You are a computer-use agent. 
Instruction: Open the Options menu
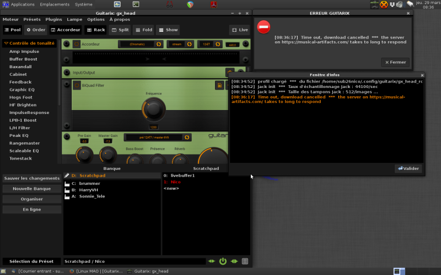pyautogui.click(x=96, y=19)
